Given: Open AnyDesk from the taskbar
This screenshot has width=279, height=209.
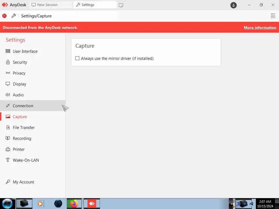Looking at the screenshot, I should (x=92, y=204).
